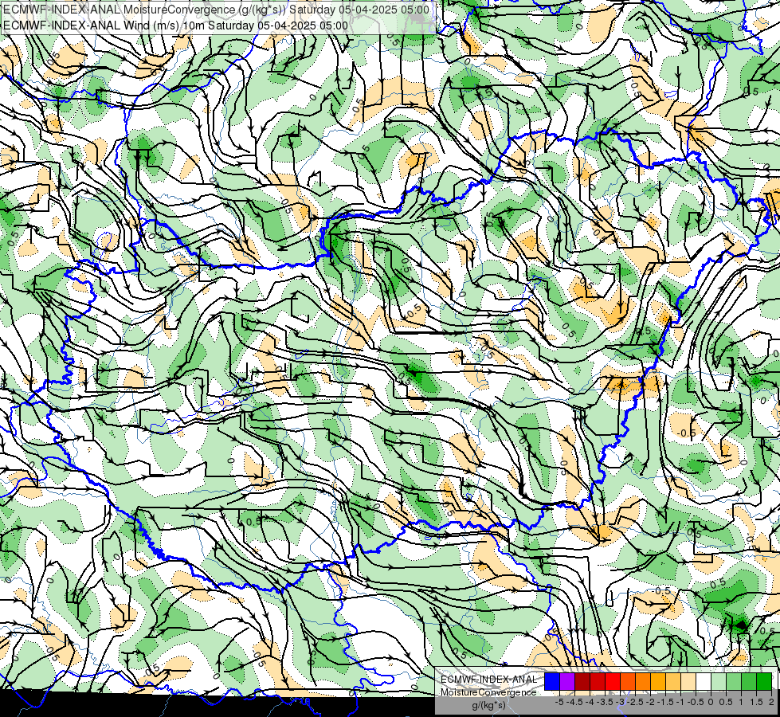
Task: Pick the dark maroon swatch for -4.5 to -4
Action: pyautogui.click(x=582, y=682)
